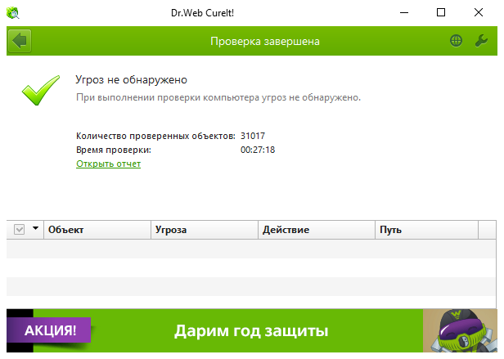This screenshot has width=504, height=359.
Task: Sort by the Угроза column header
Action: (205, 230)
